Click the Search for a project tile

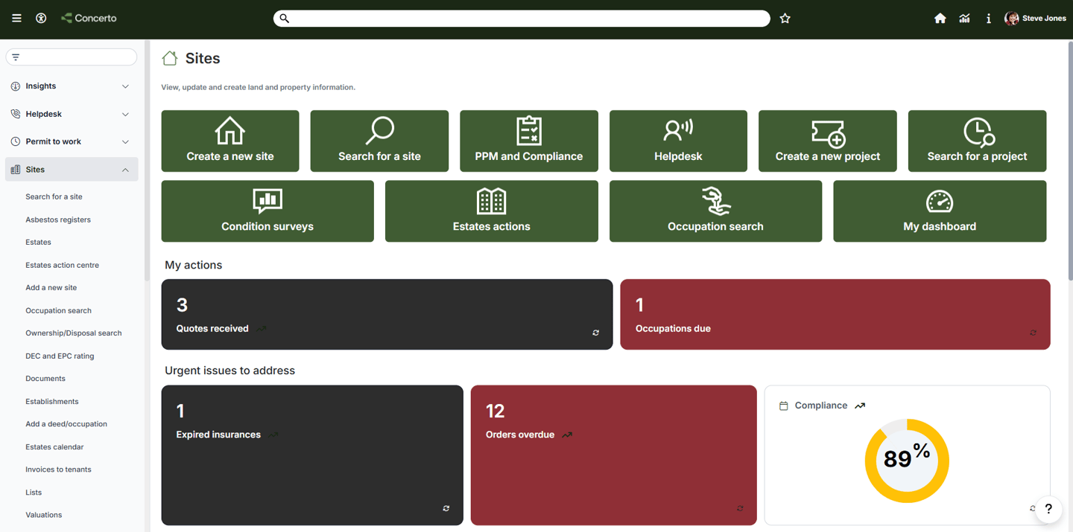coord(977,141)
